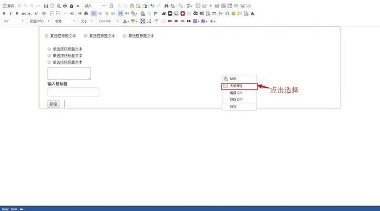Click the Undo arrow icon
Image resolution: width=380 pixels, height=211 pixels.
[x=152, y=5]
